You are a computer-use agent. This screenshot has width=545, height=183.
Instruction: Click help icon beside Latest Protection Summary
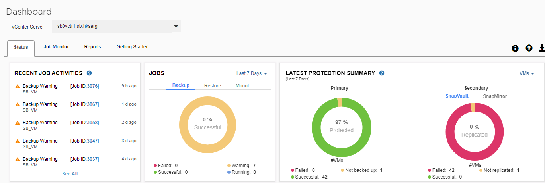click(x=382, y=73)
